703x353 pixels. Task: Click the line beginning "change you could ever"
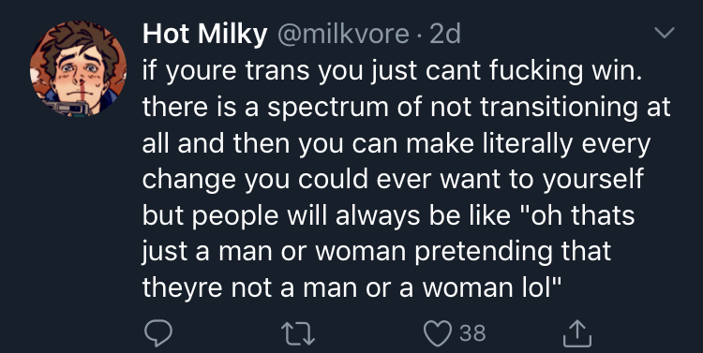pyautogui.click(x=393, y=179)
